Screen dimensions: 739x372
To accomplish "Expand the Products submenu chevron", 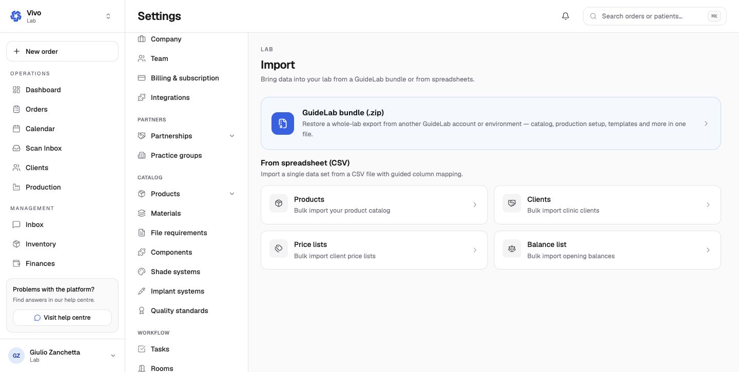I will pos(232,194).
